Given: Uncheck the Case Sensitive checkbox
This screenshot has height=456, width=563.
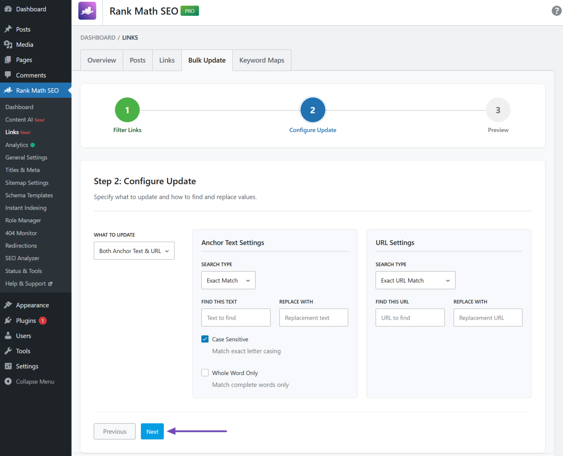Looking at the screenshot, I should tap(205, 339).
